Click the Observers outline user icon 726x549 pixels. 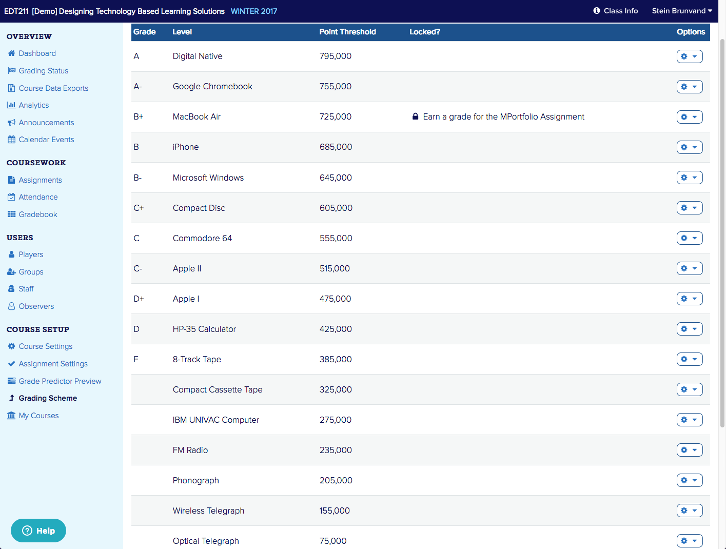(x=11, y=306)
